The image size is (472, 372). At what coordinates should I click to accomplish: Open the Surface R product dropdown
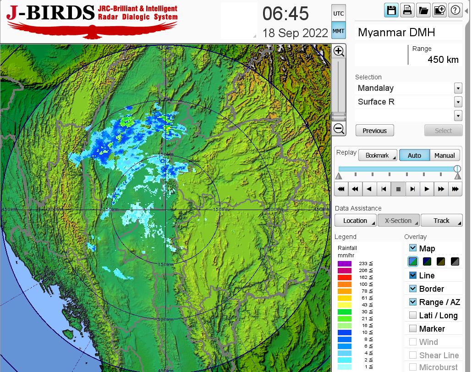click(458, 102)
